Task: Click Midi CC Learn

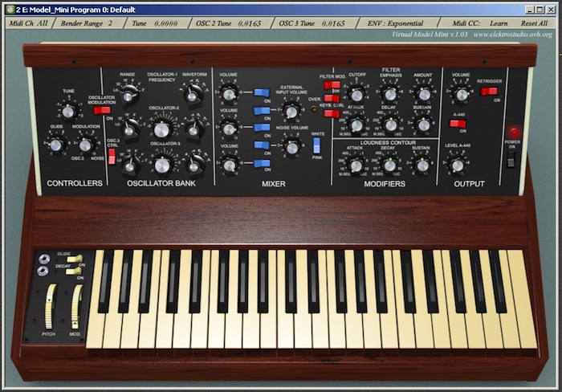Action: [499, 23]
